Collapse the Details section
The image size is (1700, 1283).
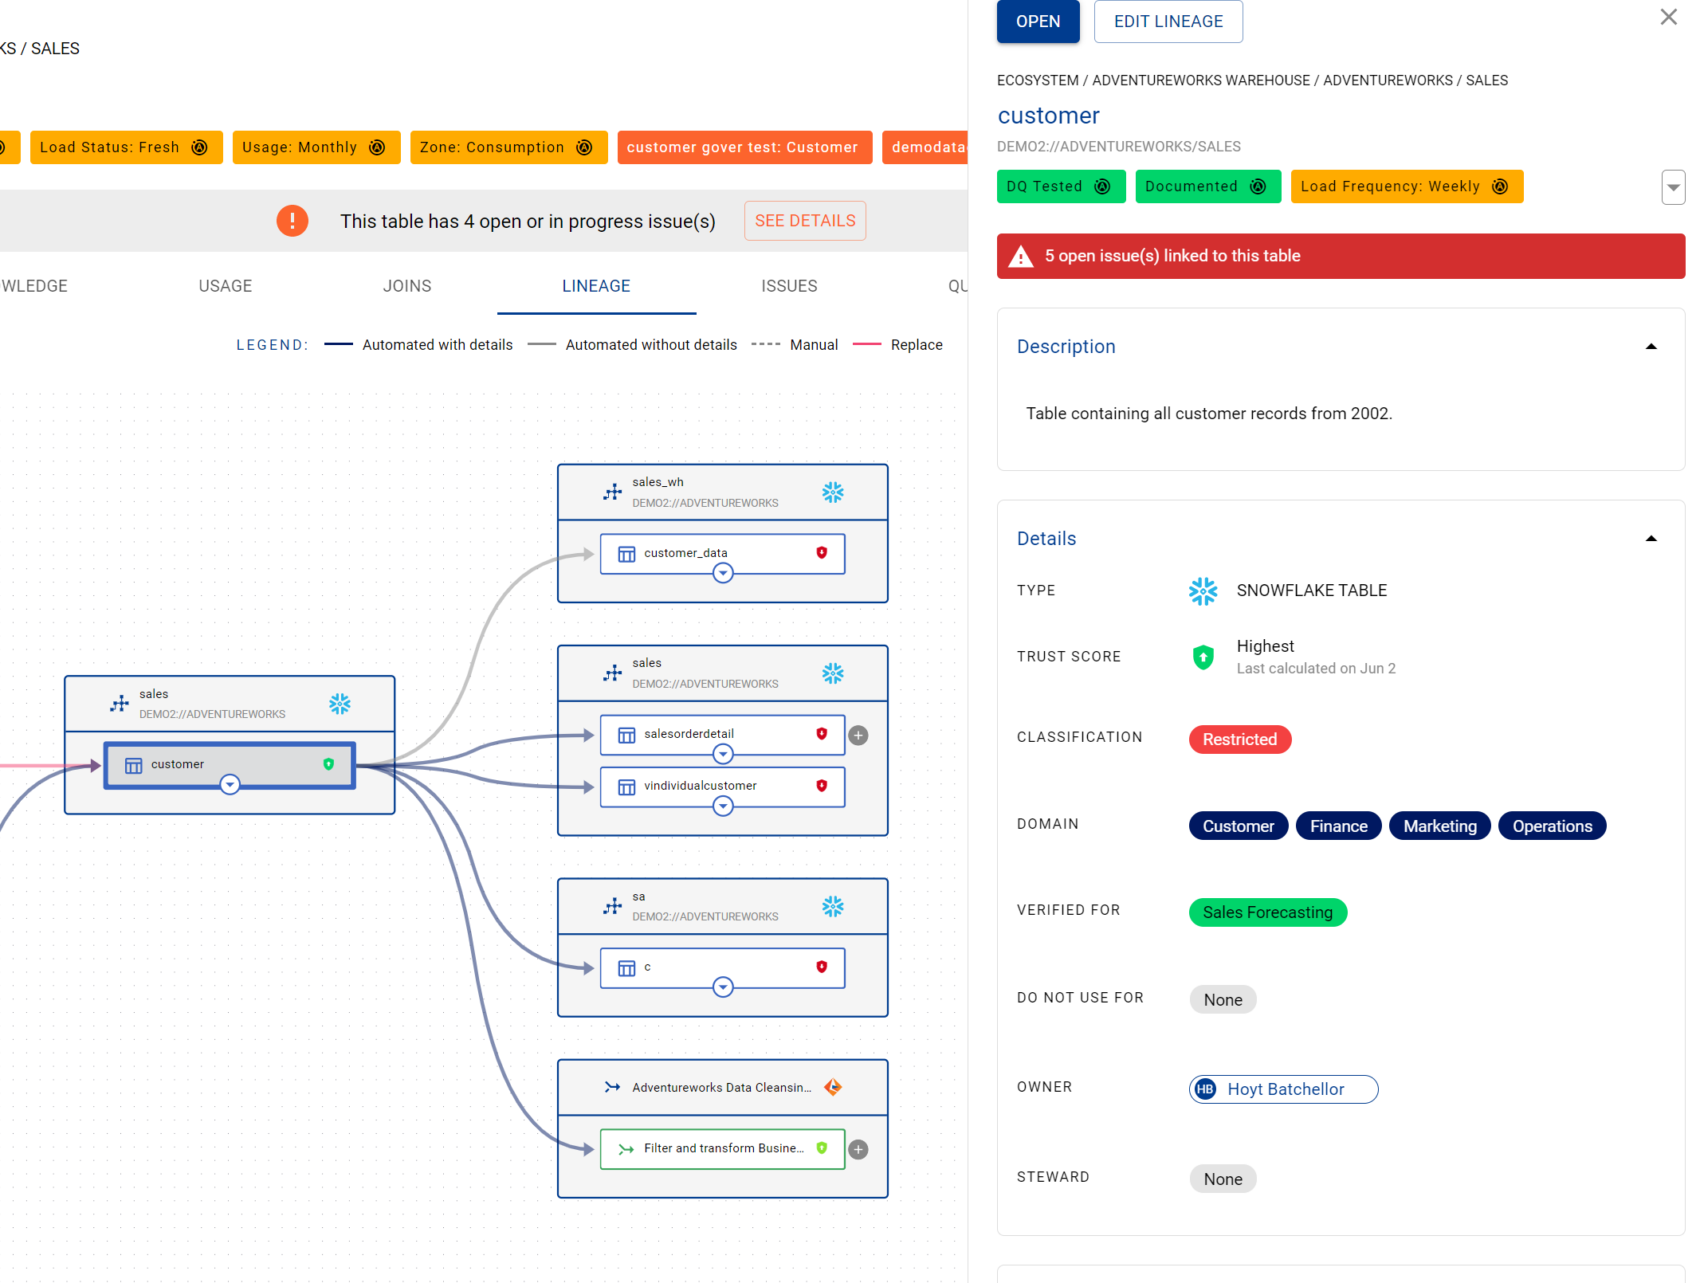click(x=1651, y=539)
